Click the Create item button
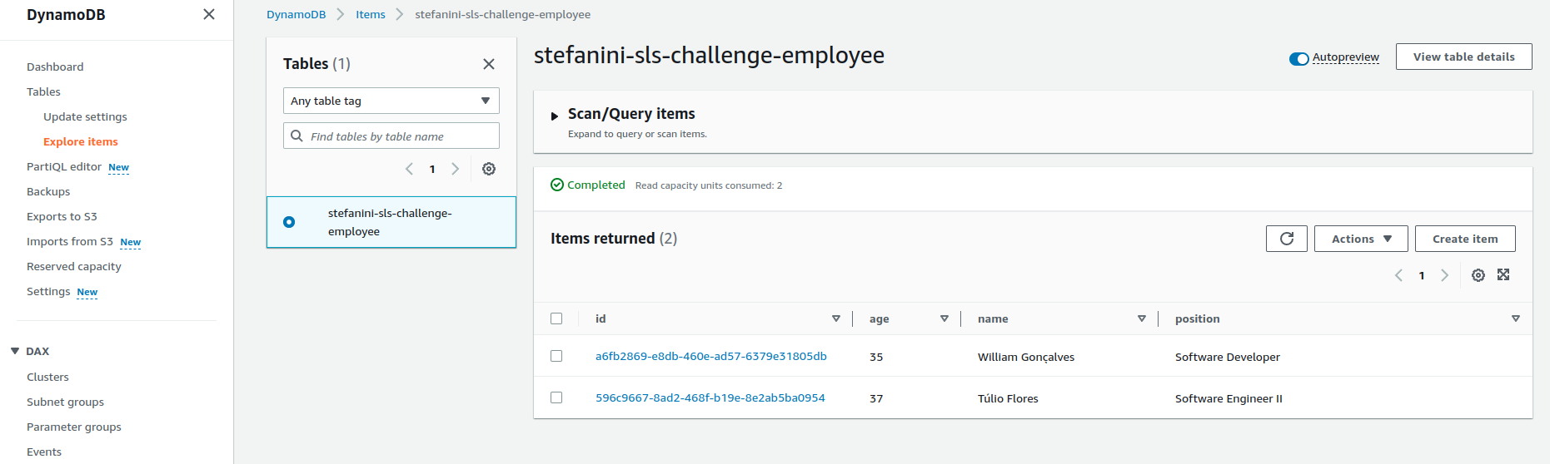 tap(1465, 239)
